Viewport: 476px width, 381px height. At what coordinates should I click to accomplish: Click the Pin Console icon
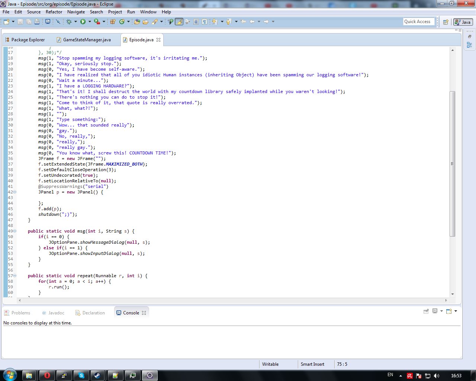426,311
